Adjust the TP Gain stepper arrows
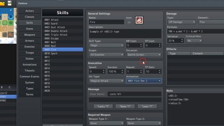Screen dimensions: 224x126 pos(160,71)
